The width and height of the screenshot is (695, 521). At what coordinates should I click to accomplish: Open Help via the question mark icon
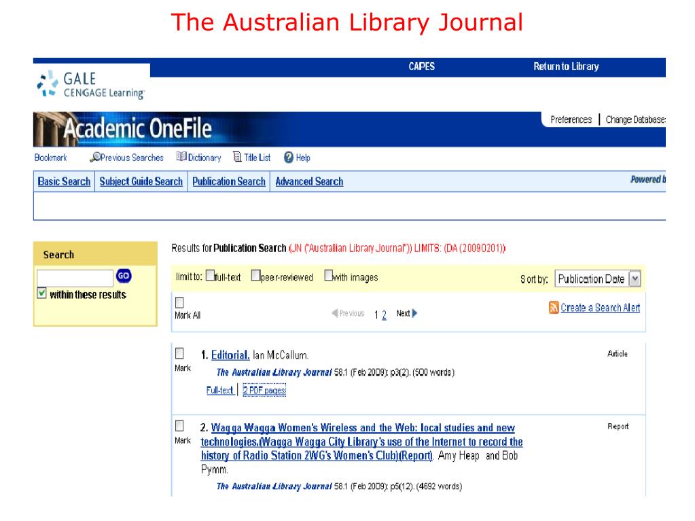(x=289, y=158)
